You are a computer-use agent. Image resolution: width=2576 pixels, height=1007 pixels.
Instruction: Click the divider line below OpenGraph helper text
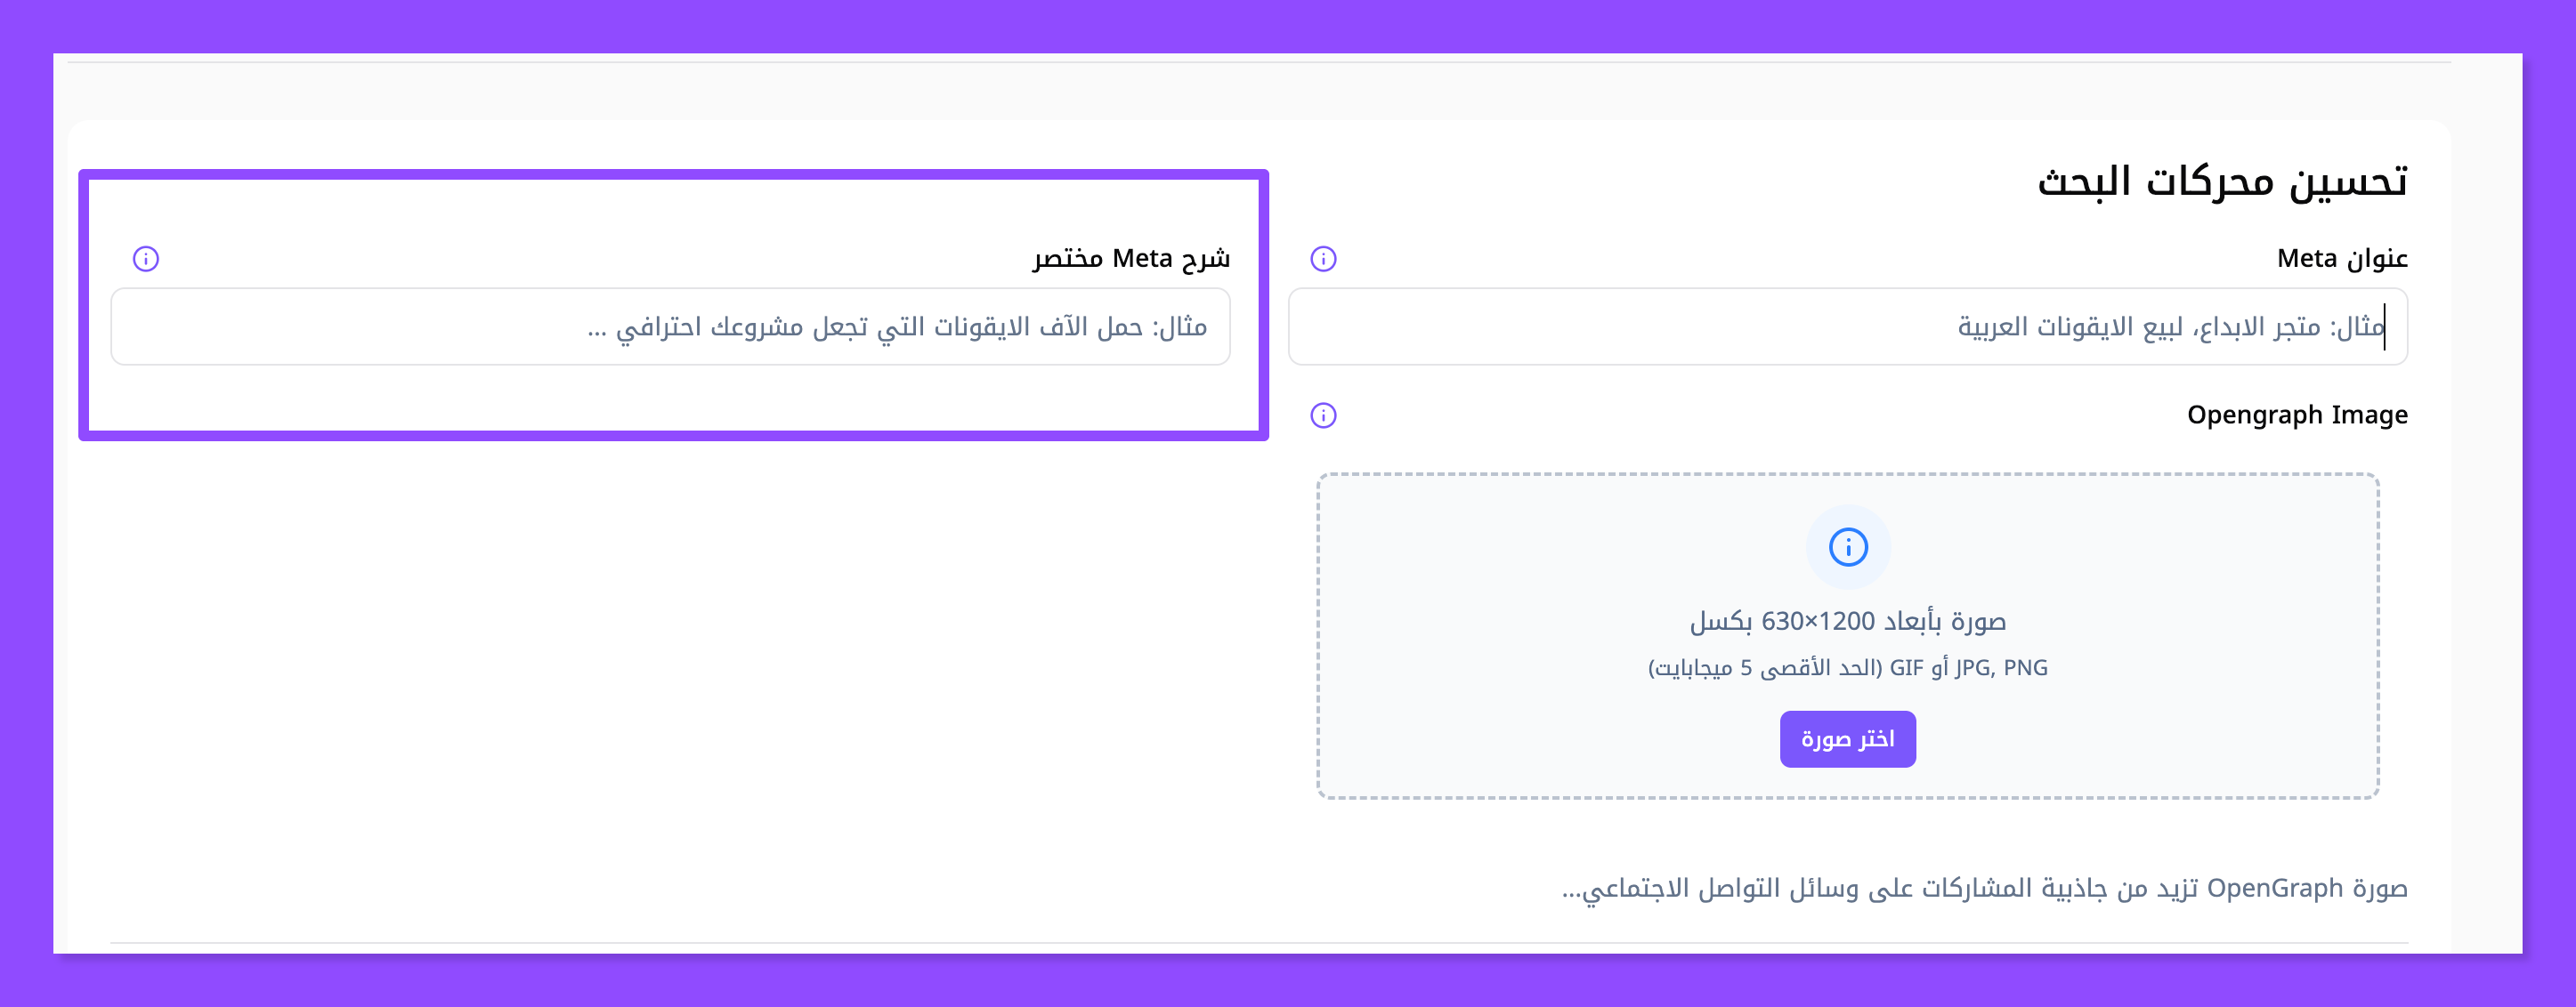coord(1258,942)
